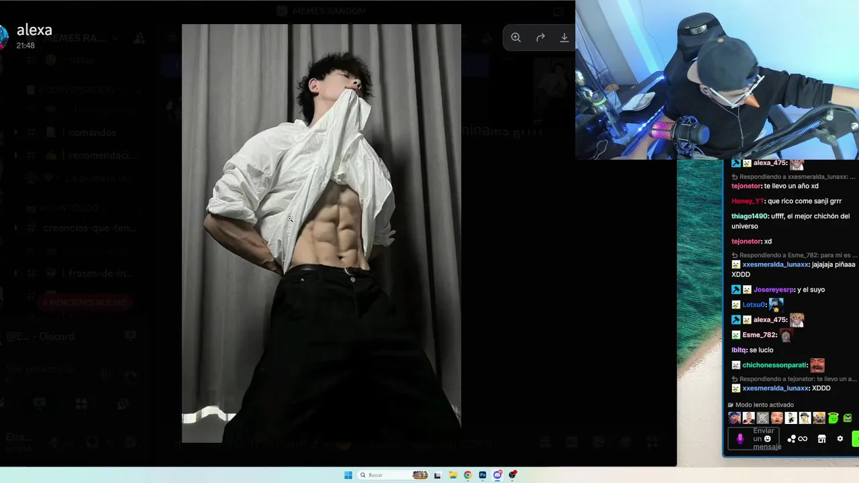859x483 pixels.
Task: Click the emote in Esme_782's message
Action: 785,335
